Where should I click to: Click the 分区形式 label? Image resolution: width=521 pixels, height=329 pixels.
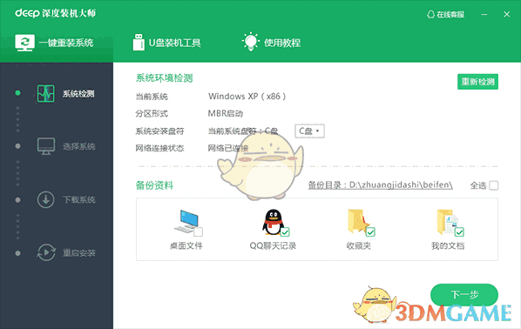[152, 113]
